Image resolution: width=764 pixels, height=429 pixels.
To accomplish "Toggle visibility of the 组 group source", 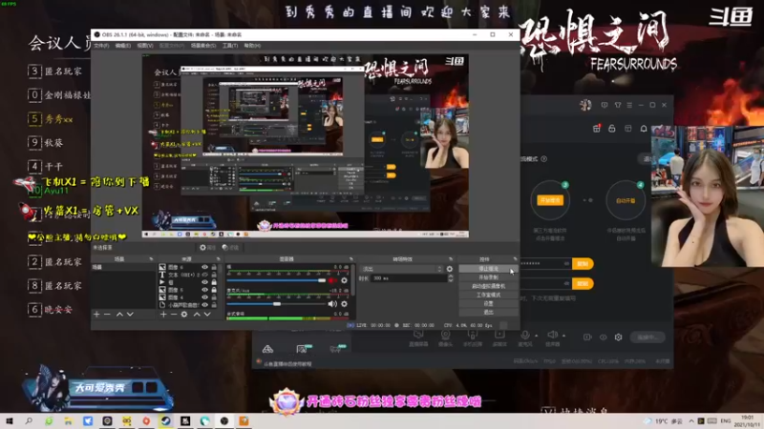I will pos(204,282).
